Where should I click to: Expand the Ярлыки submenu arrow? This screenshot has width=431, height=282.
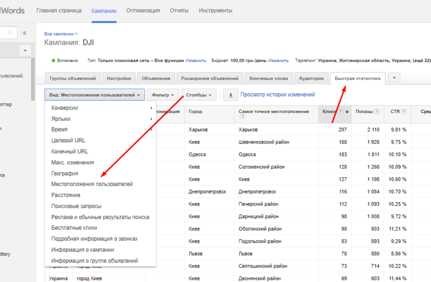click(151, 119)
